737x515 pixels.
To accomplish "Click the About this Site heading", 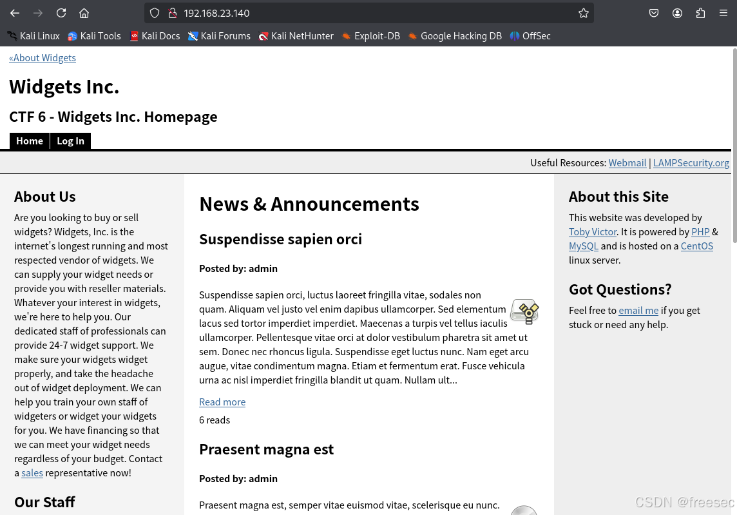I will [x=618, y=197].
